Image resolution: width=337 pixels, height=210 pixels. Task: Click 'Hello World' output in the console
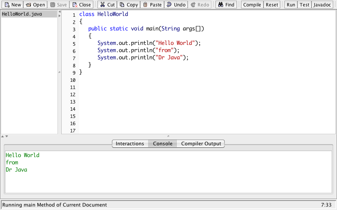click(x=22, y=155)
